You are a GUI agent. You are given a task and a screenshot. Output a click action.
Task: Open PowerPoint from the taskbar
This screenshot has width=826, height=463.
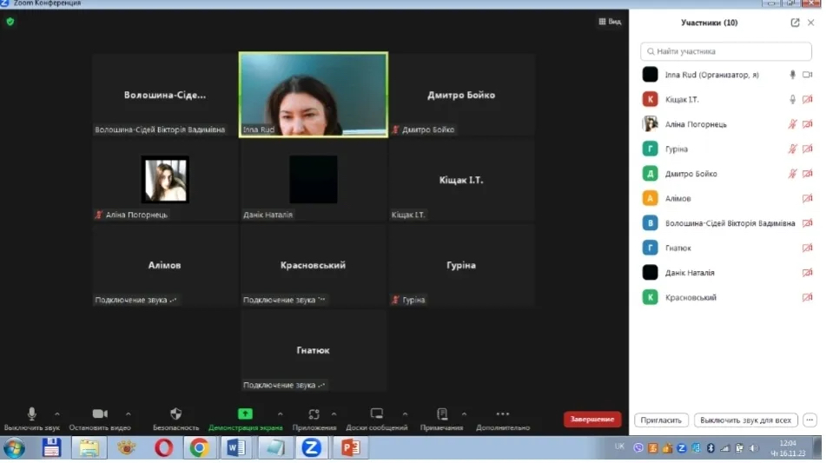351,447
